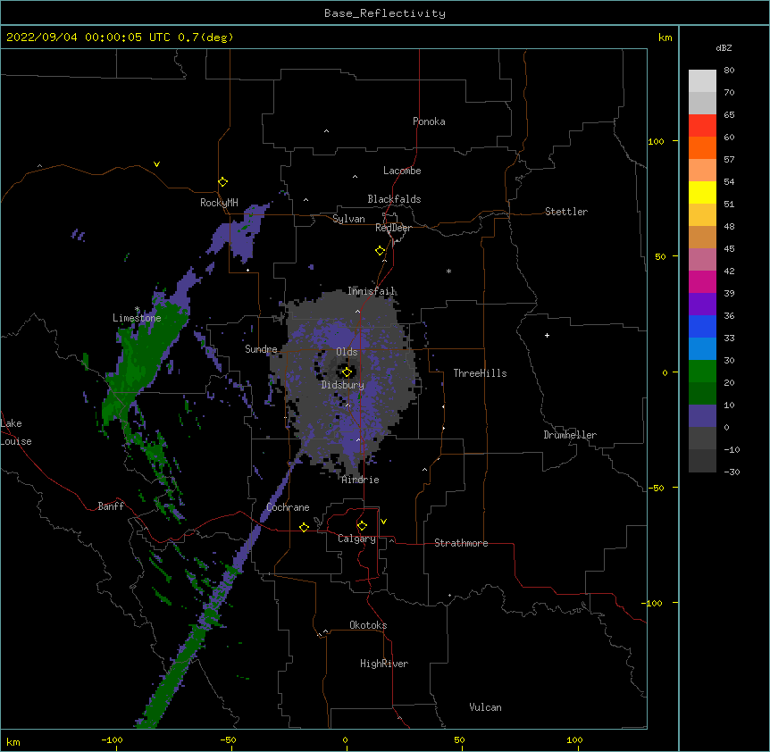
Task: Click the Drumheller label
Action: pyautogui.click(x=570, y=435)
